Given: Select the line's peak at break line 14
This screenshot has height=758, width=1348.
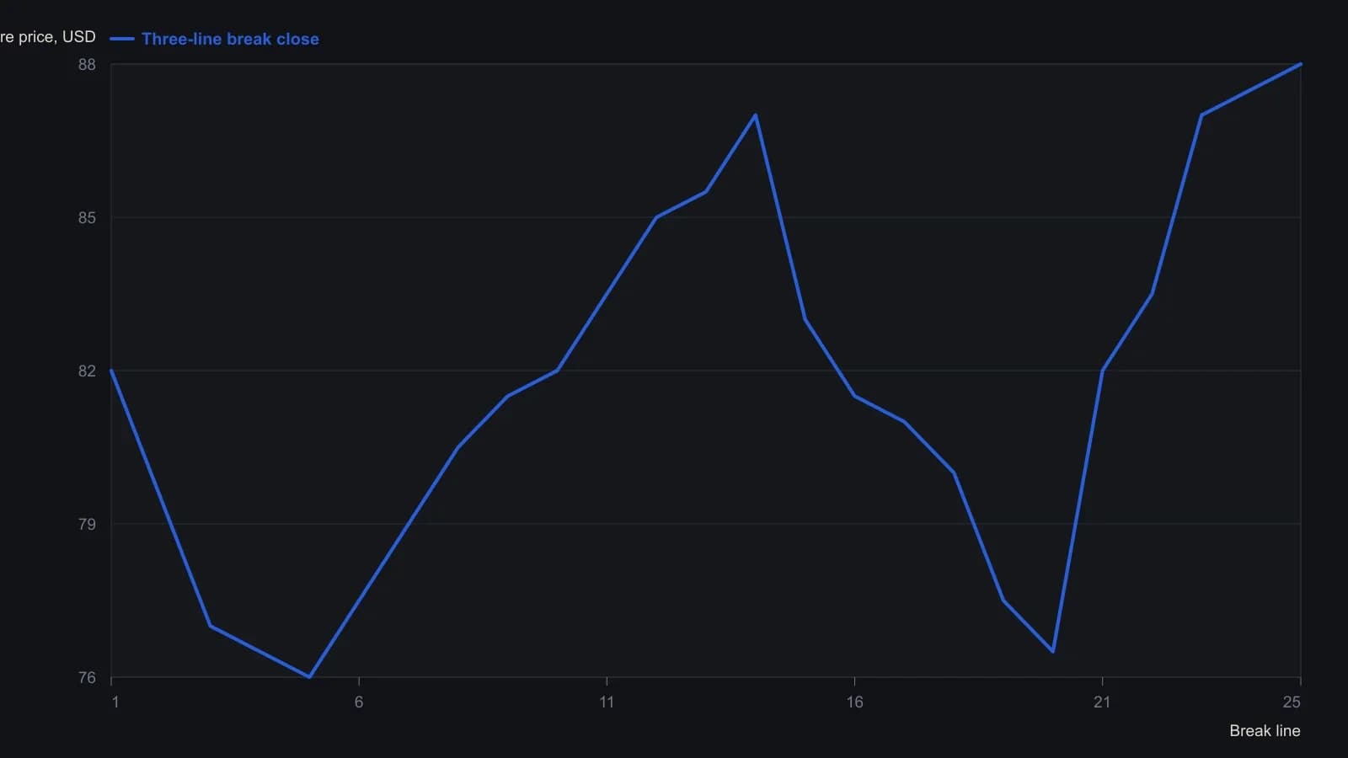Looking at the screenshot, I should pos(756,115).
